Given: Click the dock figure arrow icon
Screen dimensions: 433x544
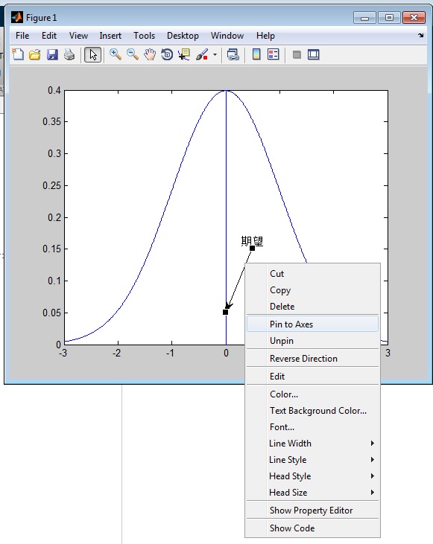Looking at the screenshot, I should click(421, 36).
